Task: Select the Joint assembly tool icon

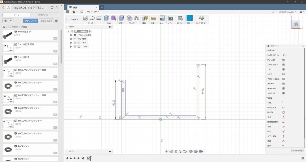Action: tap(137, 18)
